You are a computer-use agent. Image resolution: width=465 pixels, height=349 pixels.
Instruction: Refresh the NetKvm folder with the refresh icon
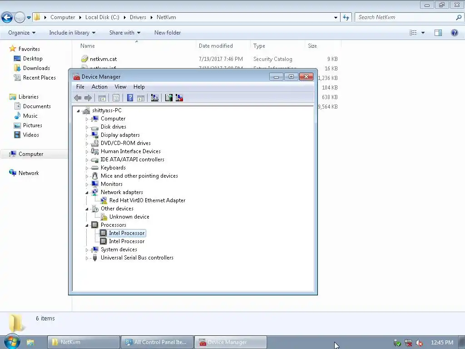(x=346, y=17)
